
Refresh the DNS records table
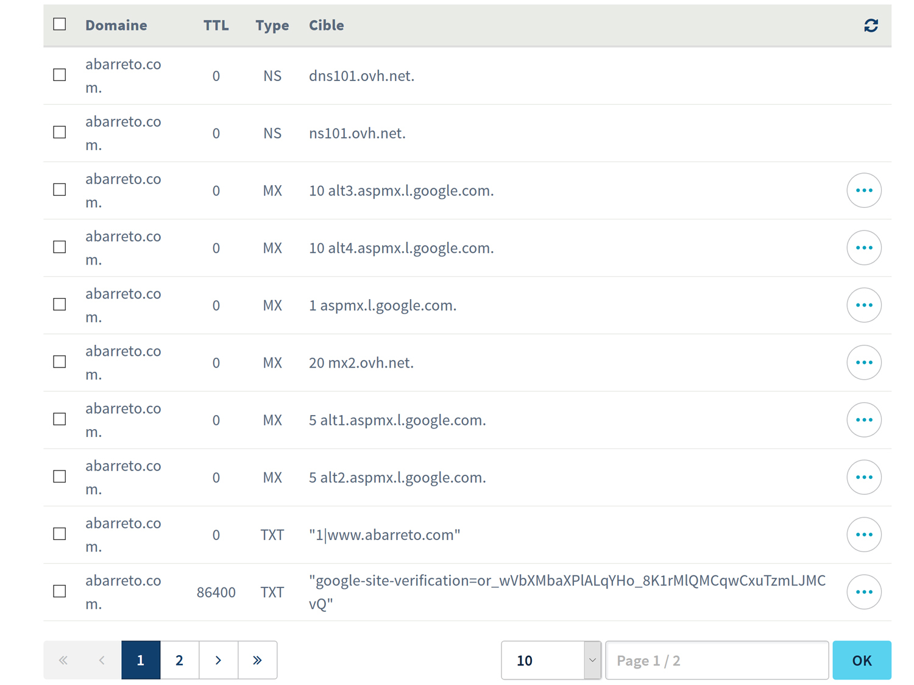point(871,25)
